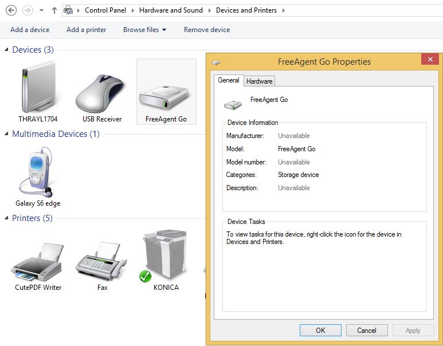Click the Description Unavailable value
This screenshot has height=346, width=443.
click(294, 188)
